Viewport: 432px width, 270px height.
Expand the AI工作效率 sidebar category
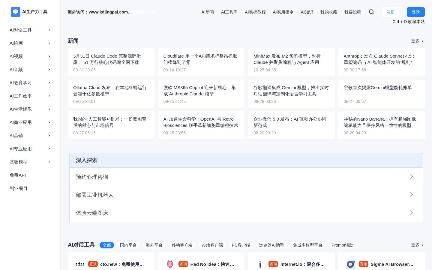[x=30, y=96]
